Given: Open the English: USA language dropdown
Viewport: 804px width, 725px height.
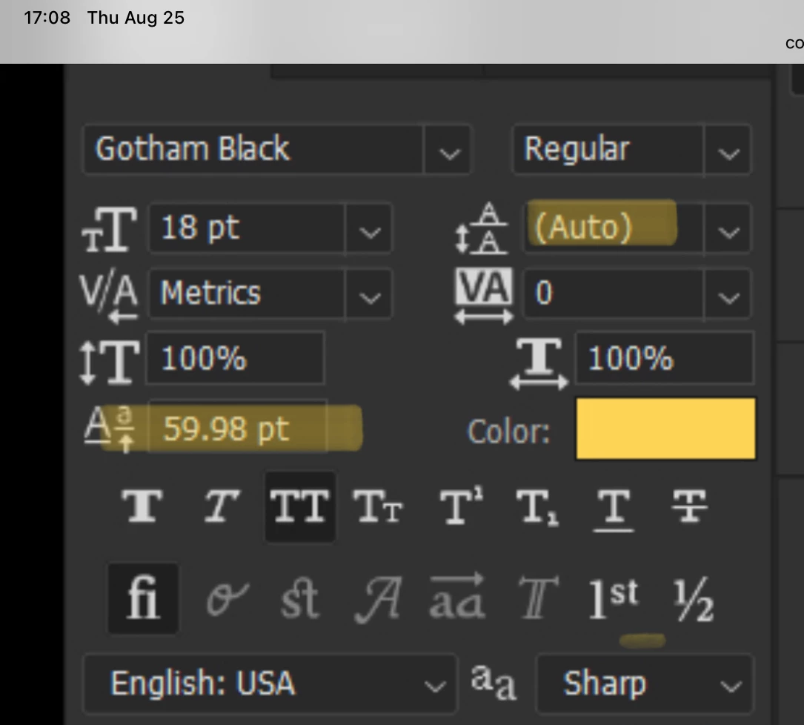Looking at the screenshot, I should point(270,683).
